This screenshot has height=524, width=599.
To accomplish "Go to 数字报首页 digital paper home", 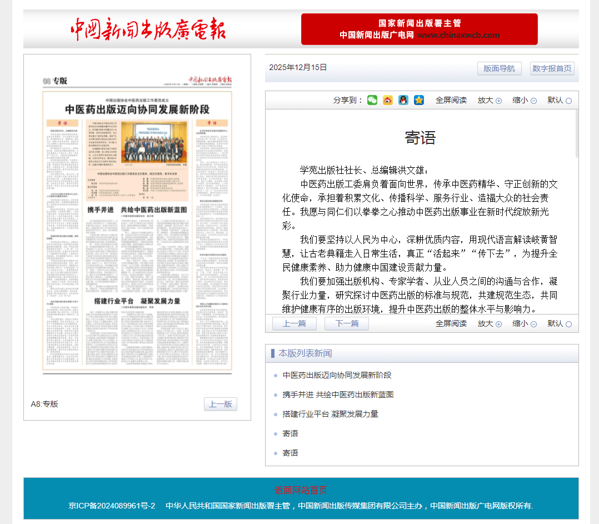I will 552,68.
